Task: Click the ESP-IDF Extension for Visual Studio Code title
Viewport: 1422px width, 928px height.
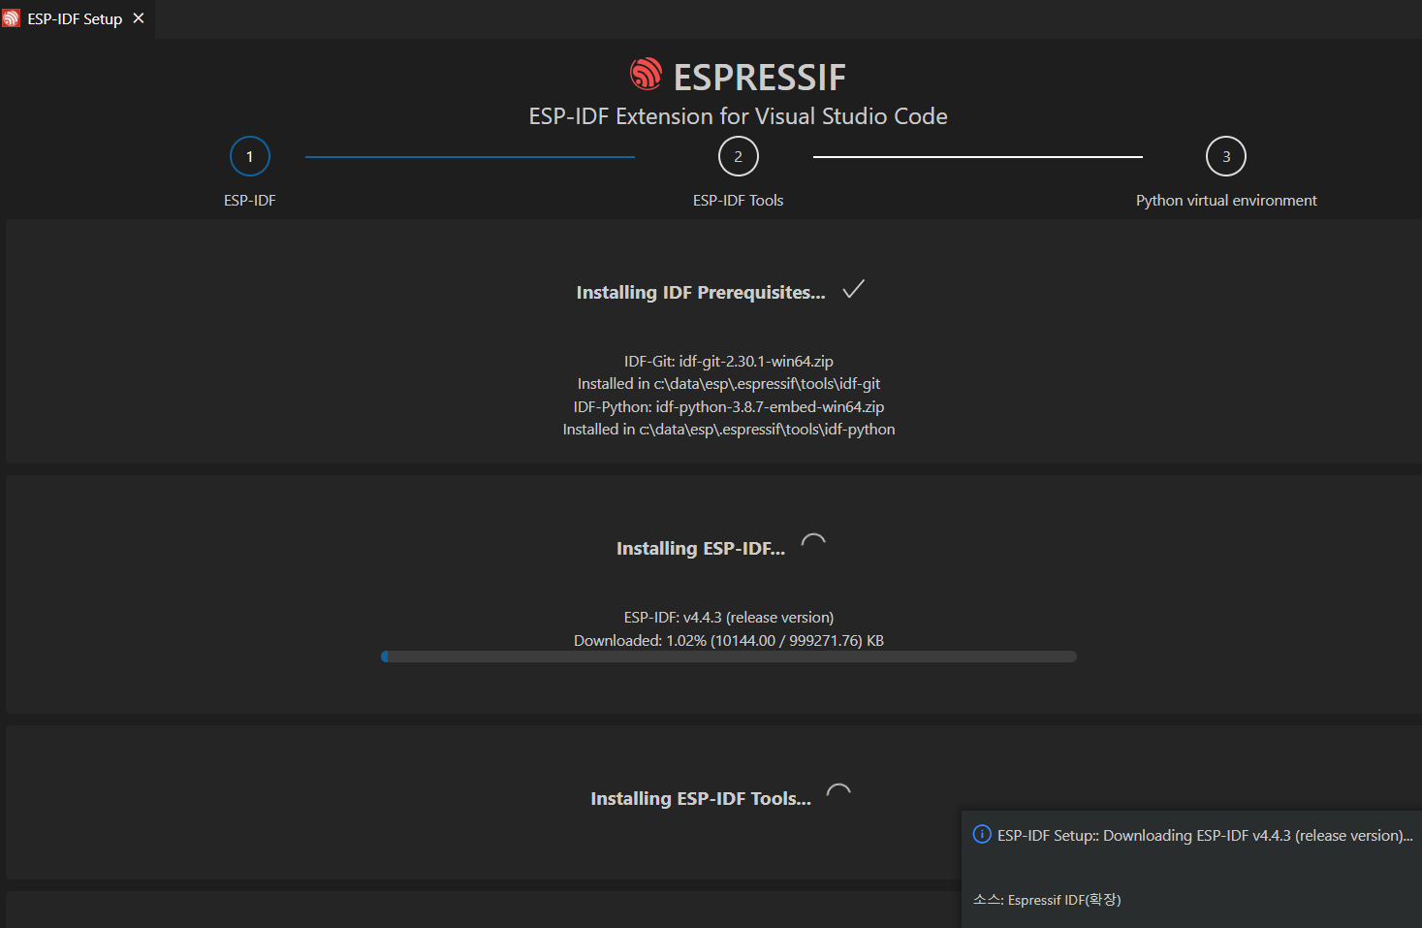Action: (x=739, y=116)
